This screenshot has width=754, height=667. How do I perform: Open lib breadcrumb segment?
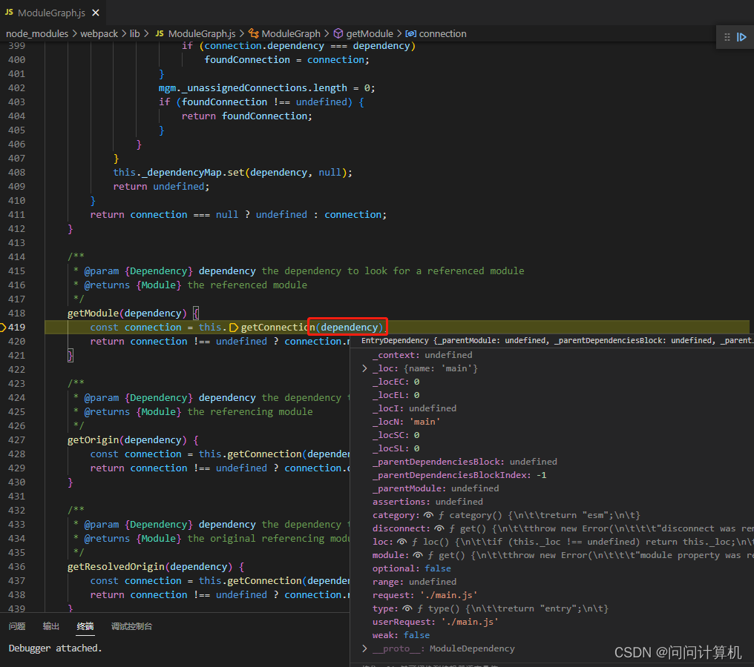134,33
